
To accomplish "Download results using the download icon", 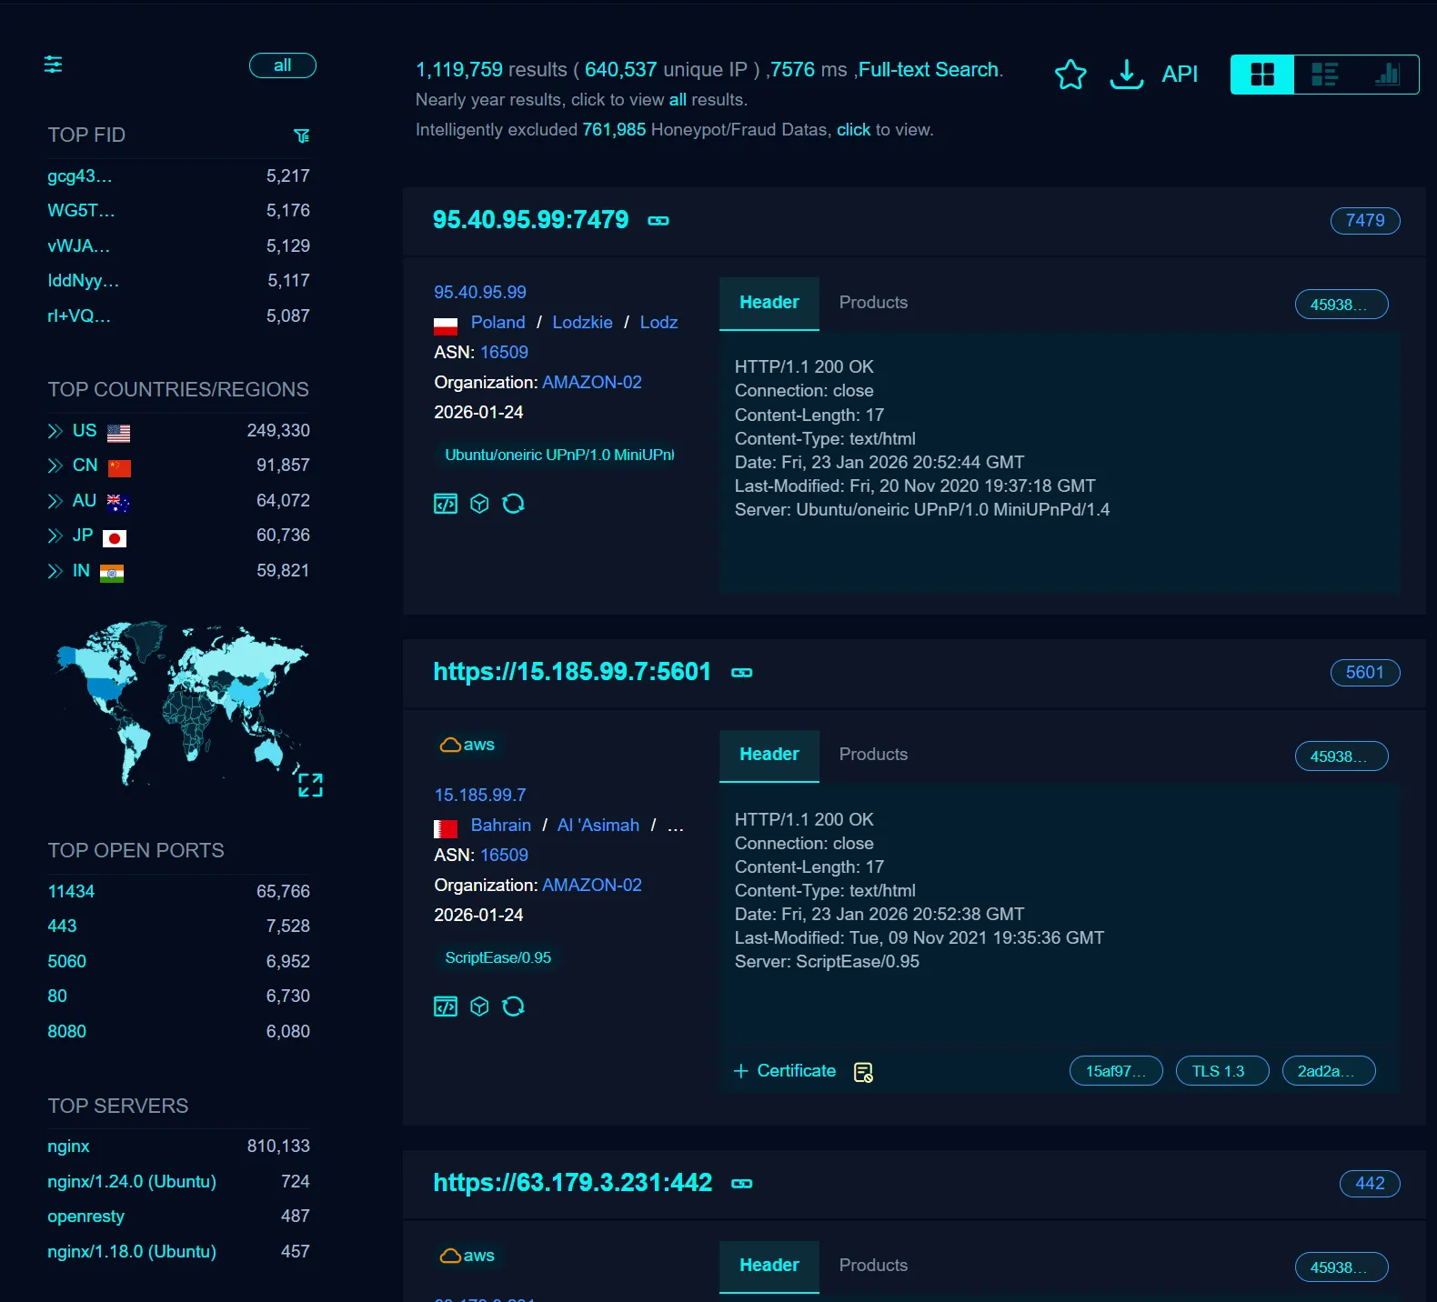I will pos(1127,75).
